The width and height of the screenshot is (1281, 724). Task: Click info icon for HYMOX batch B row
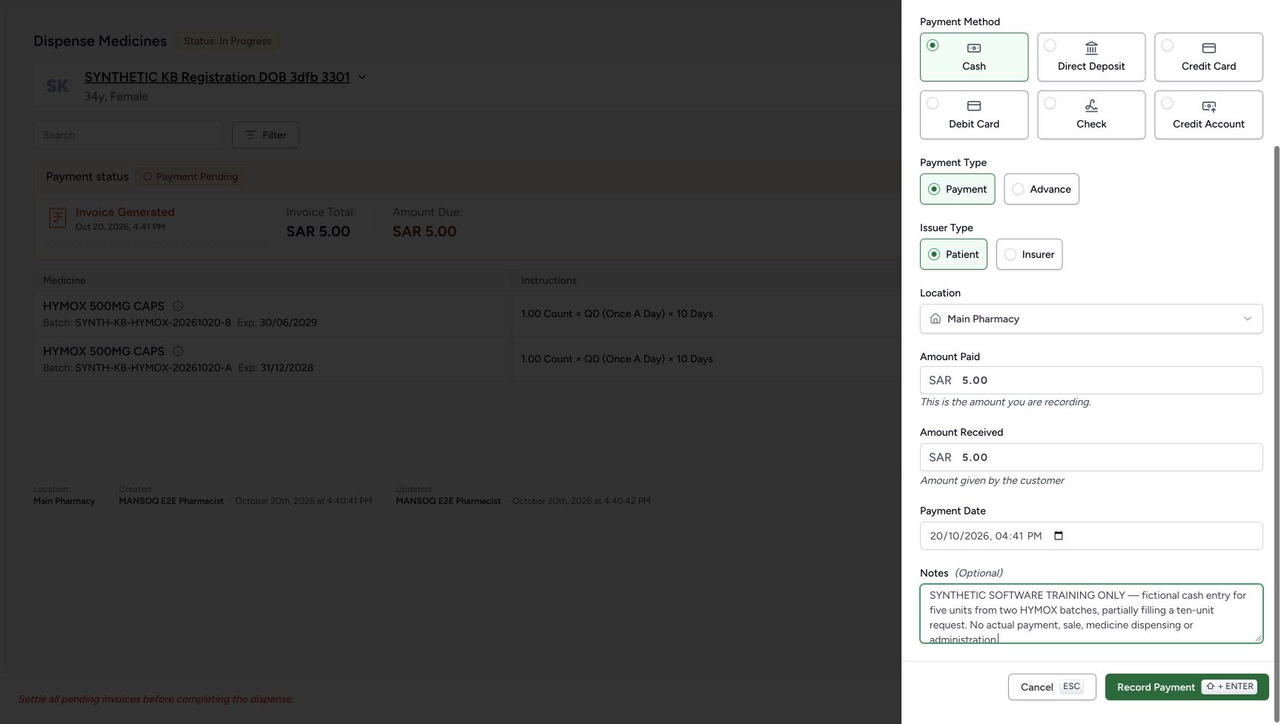click(178, 306)
